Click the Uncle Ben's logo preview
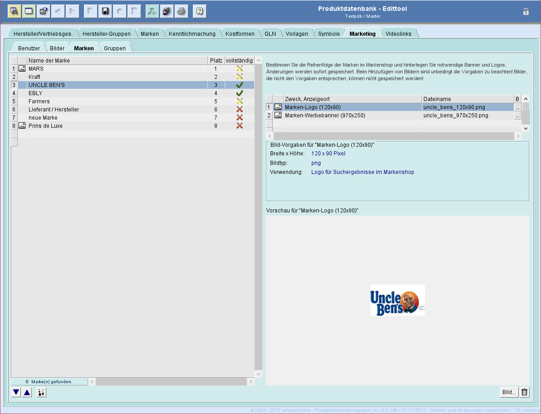Viewport: 541px width, 414px height. (x=398, y=300)
